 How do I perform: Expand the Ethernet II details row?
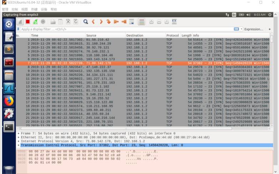pos(19,137)
